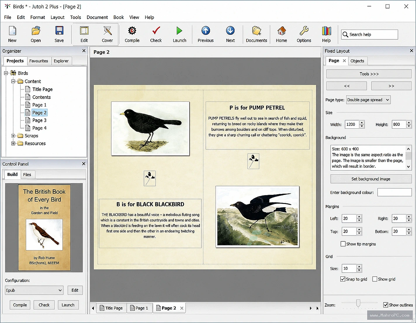Open the Format menu

[38, 17]
